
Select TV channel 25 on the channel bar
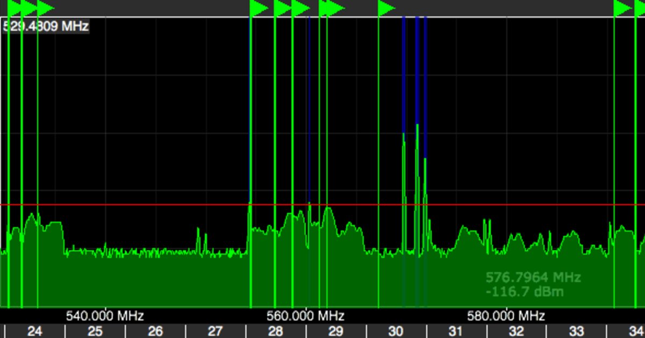[x=95, y=331]
